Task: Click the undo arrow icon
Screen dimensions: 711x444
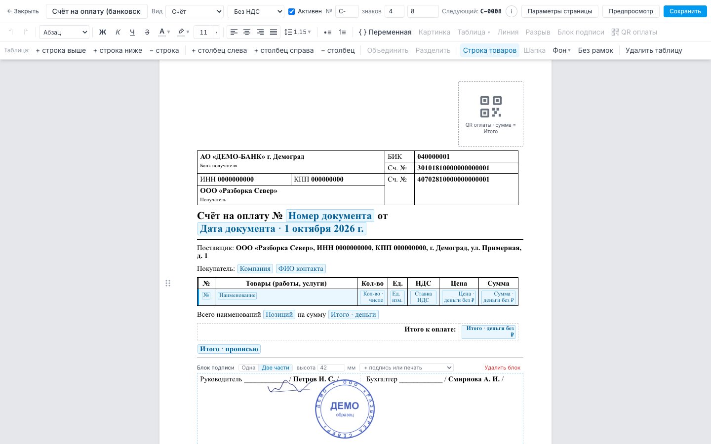Action: tap(11, 32)
